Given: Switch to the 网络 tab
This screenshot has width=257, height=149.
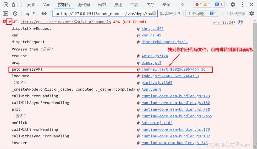Looking at the screenshot, I should [x=102, y=4].
